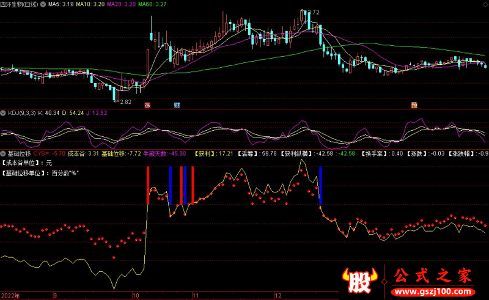Click the 【成本谷单位】: 元 note
Viewport: 489px width, 300px height.
click(27, 163)
